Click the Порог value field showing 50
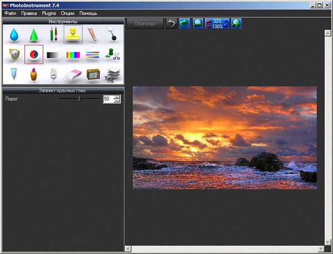 108,99
